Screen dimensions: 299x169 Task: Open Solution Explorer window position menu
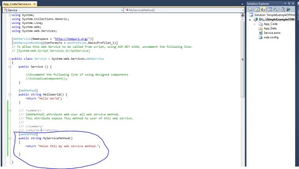click(x=285, y=3)
